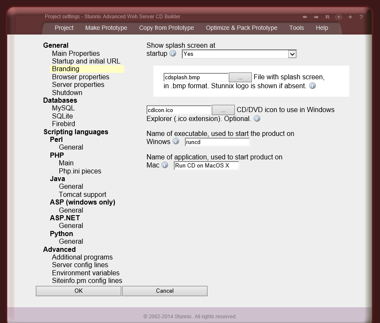
Task: Click info icon next to the splash screen startup label
Action: point(172,54)
